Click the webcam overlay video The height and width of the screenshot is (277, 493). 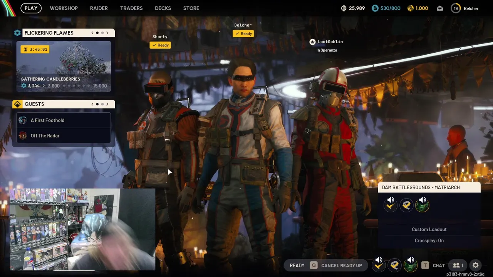pyautogui.click(x=82, y=229)
